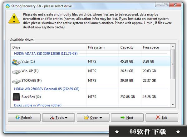Click the yellow warning triangle icon

[14, 19]
